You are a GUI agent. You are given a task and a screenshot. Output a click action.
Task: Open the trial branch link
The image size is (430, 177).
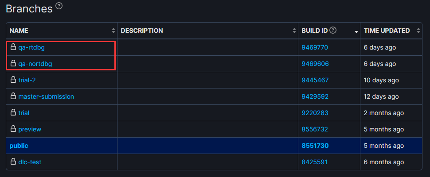coord(24,113)
